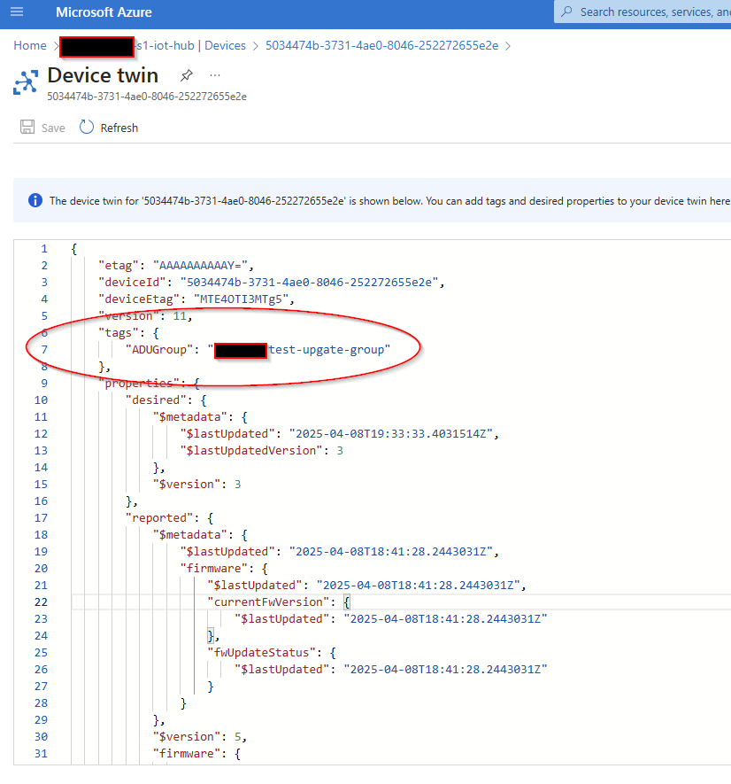Viewport: 731px width, 784px height.
Task: Click the "deviceId" key on line 3
Action: pos(132,283)
